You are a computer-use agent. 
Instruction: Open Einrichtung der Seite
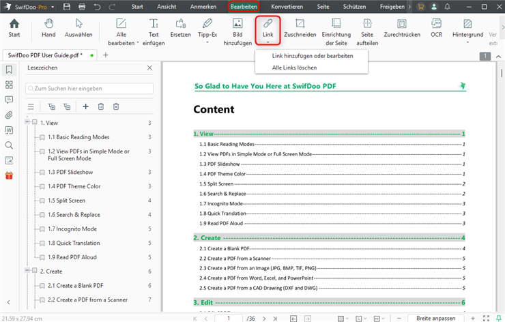click(x=336, y=32)
